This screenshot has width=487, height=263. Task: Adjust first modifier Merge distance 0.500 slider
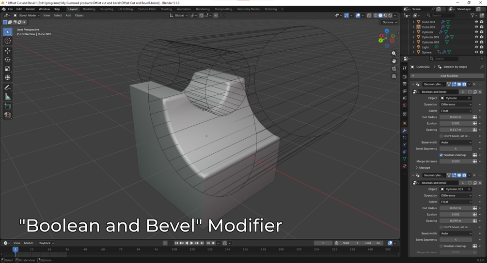(x=456, y=161)
